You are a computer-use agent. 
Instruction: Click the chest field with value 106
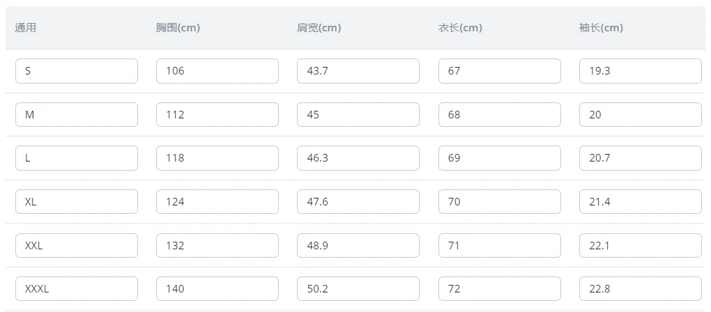click(x=217, y=71)
